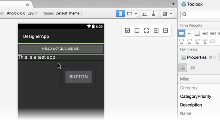Enable alphabetical property sorting
This screenshot has height=120, width=220.
192,68
